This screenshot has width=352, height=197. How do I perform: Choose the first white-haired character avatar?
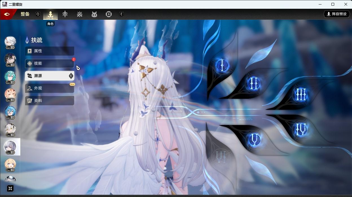10,42
